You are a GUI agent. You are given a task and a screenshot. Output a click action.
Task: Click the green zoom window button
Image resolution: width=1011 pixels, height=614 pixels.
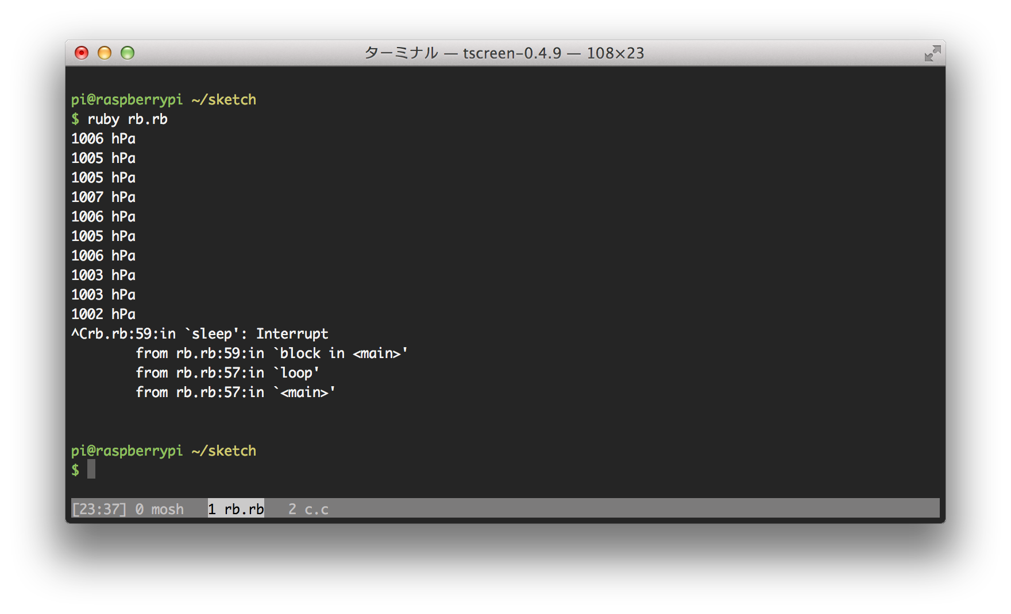[128, 53]
